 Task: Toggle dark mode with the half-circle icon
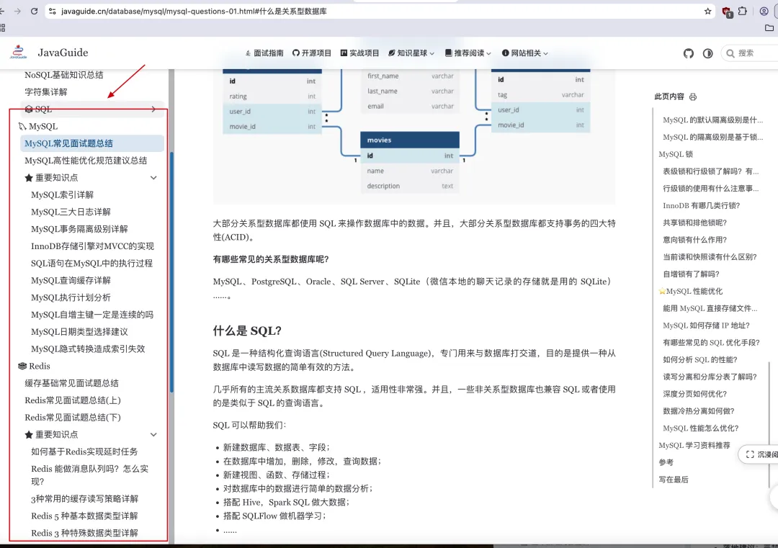coord(707,53)
